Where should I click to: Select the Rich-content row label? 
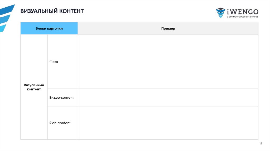(x=60, y=123)
